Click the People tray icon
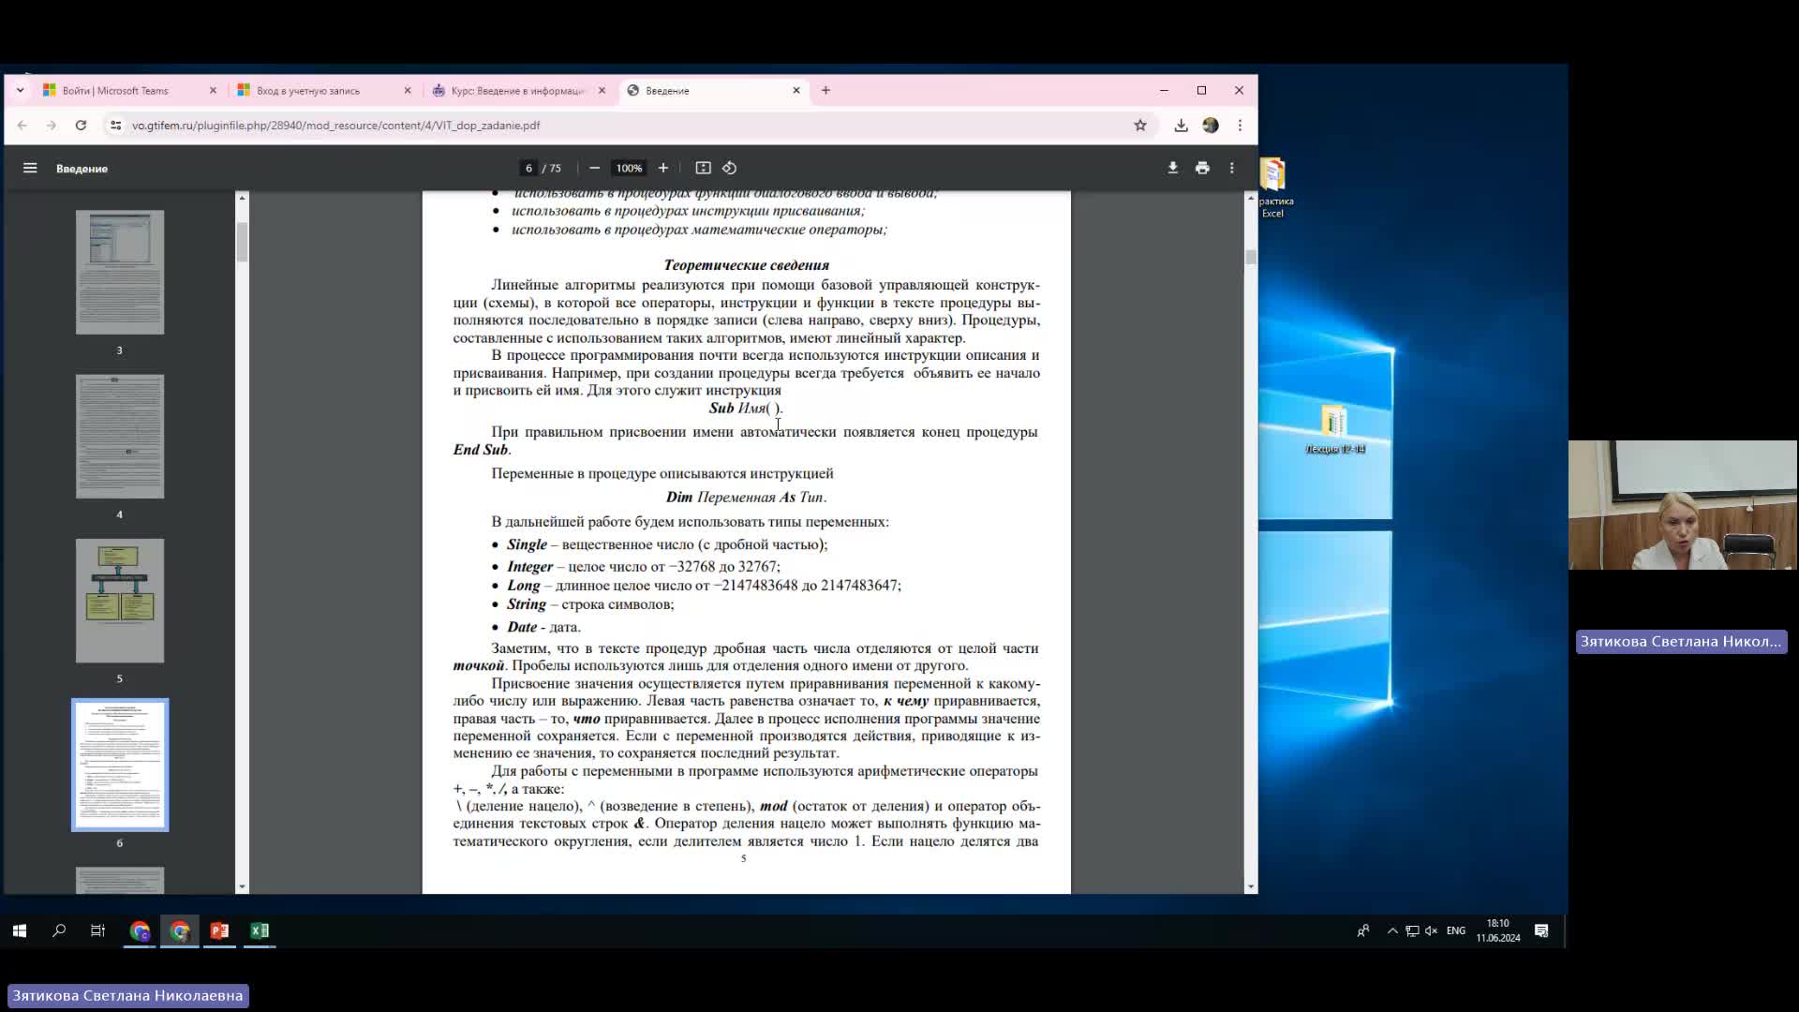The width and height of the screenshot is (1799, 1012). [1363, 930]
